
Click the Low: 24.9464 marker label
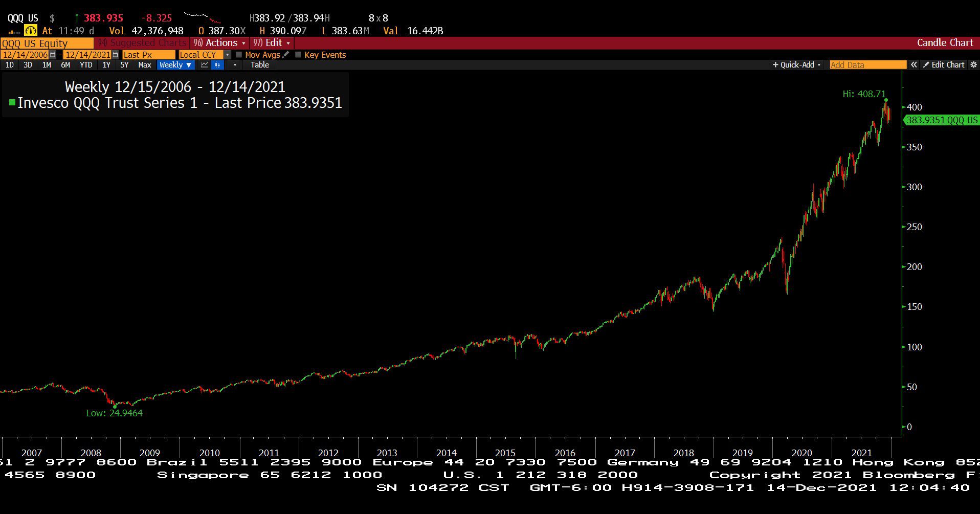pos(114,413)
